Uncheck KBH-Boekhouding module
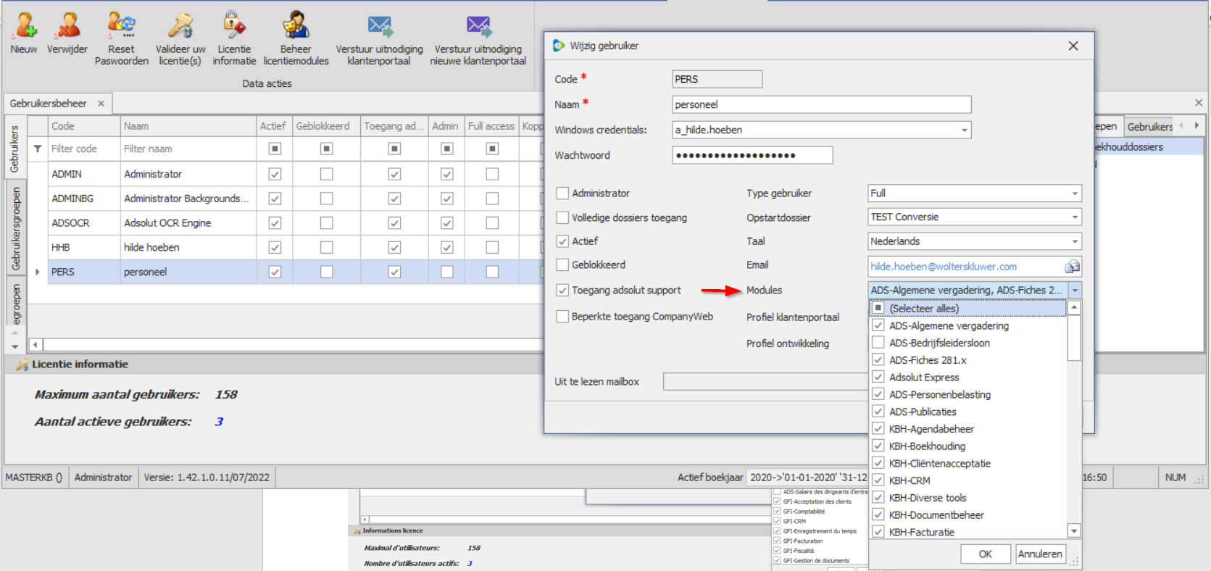The image size is (1211, 571). pyautogui.click(x=878, y=446)
